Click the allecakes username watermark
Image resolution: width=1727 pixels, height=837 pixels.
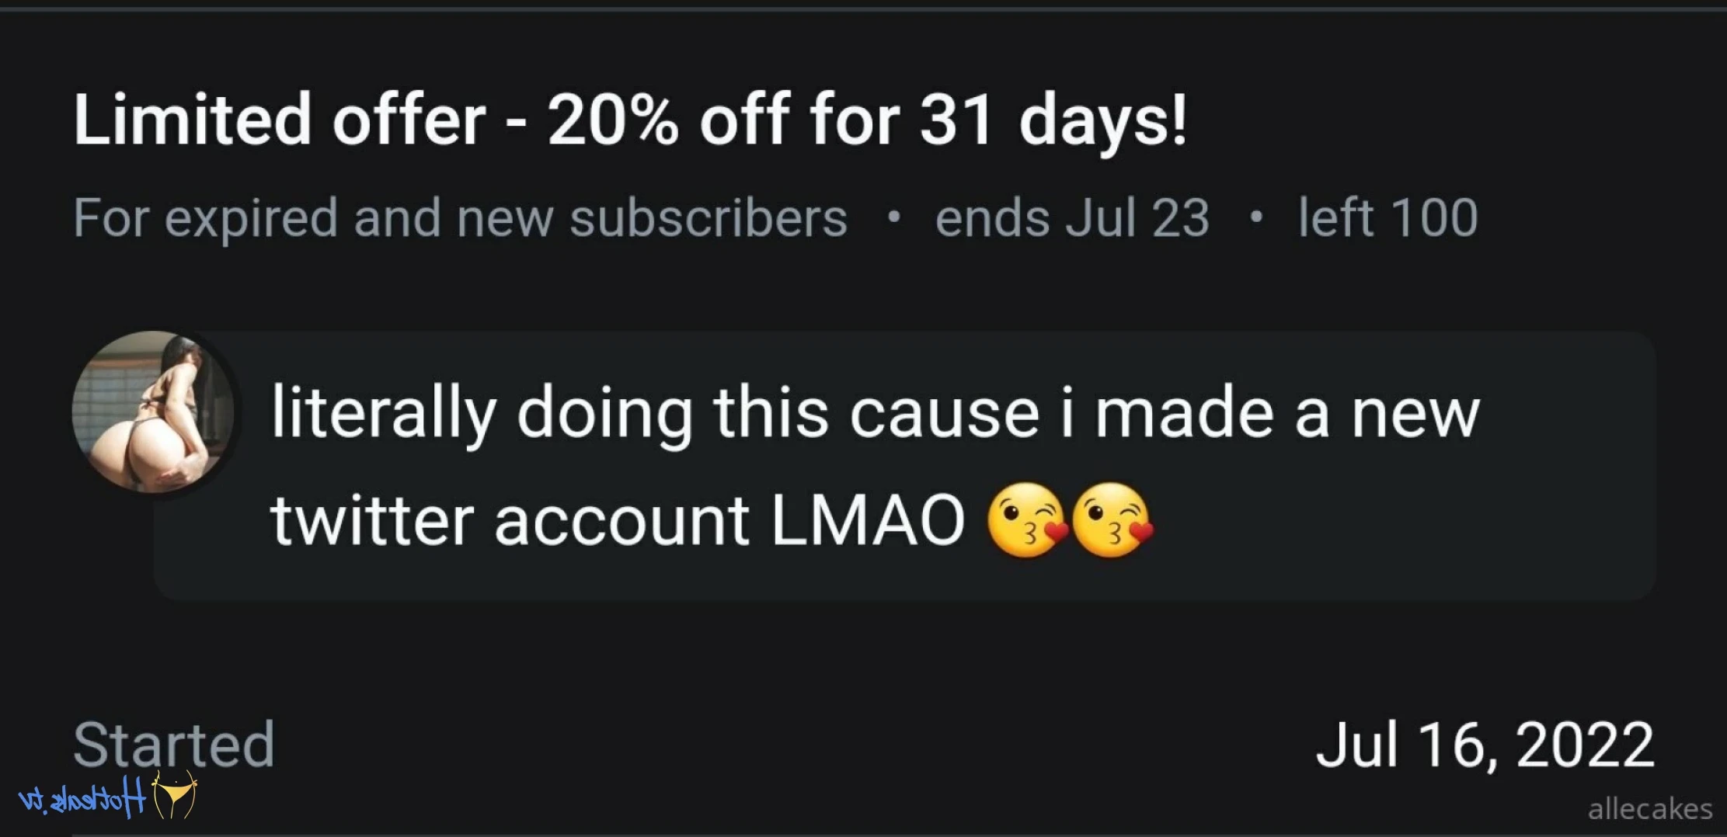pyautogui.click(x=1650, y=809)
